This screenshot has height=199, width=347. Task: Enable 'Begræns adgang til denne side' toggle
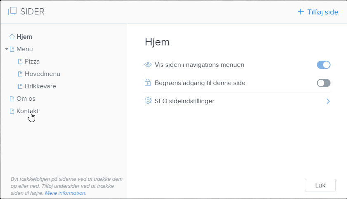coord(323,83)
